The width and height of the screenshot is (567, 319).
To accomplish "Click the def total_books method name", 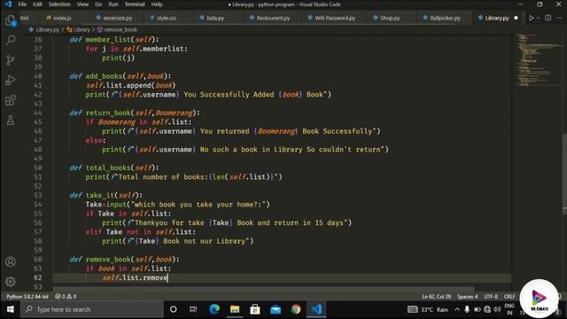I will 108,167.
